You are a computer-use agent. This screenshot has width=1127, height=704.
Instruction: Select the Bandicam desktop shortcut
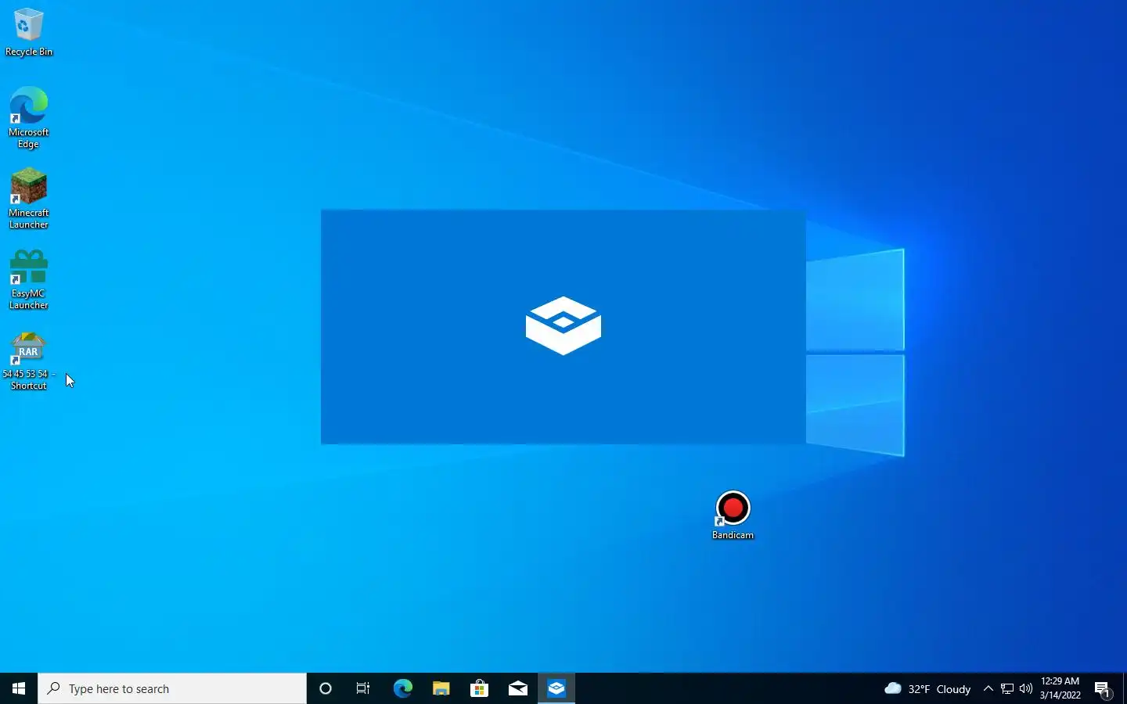coord(733,515)
